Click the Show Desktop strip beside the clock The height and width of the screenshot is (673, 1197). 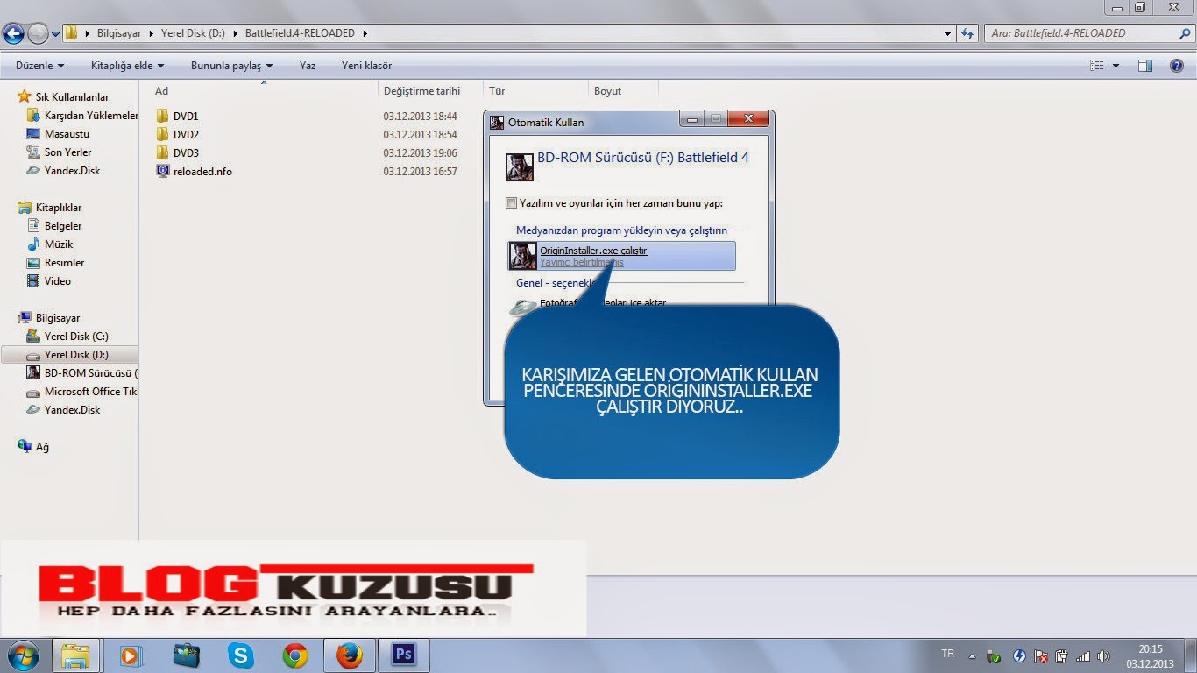click(x=1190, y=655)
